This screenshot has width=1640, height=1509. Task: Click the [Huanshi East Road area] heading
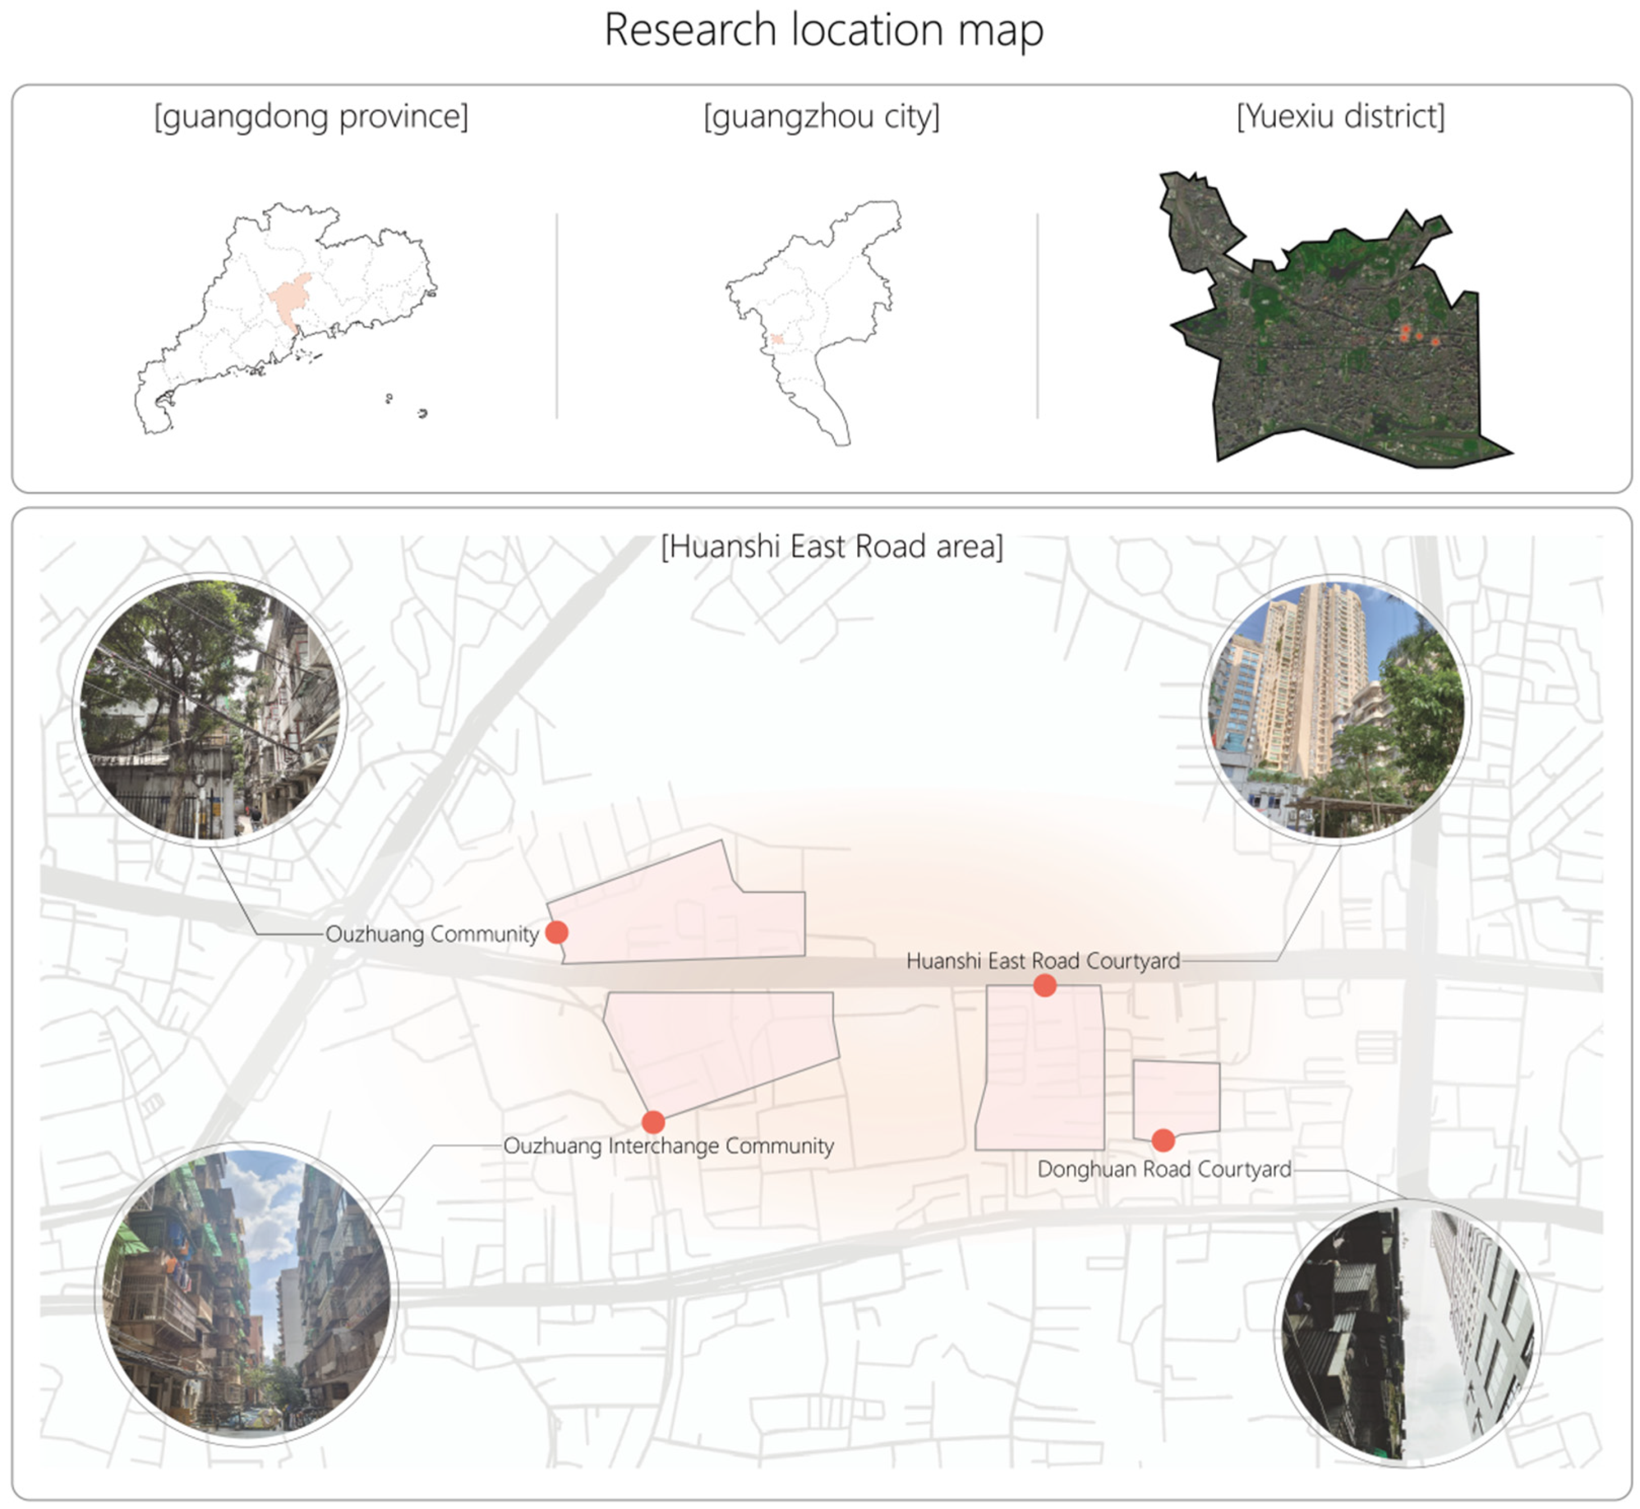click(832, 546)
